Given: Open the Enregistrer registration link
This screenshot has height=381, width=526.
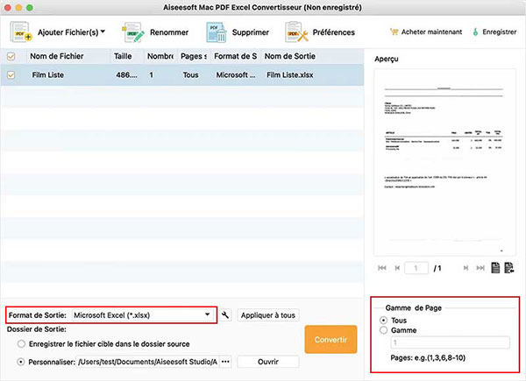Looking at the screenshot, I should click(500, 32).
